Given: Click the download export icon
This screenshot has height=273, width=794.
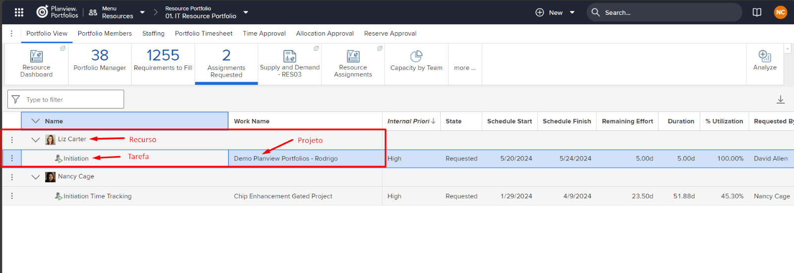Looking at the screenshot, I should tap(781, 100).
